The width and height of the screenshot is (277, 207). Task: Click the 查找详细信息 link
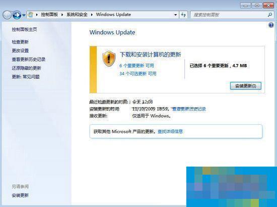pos(170,131)
